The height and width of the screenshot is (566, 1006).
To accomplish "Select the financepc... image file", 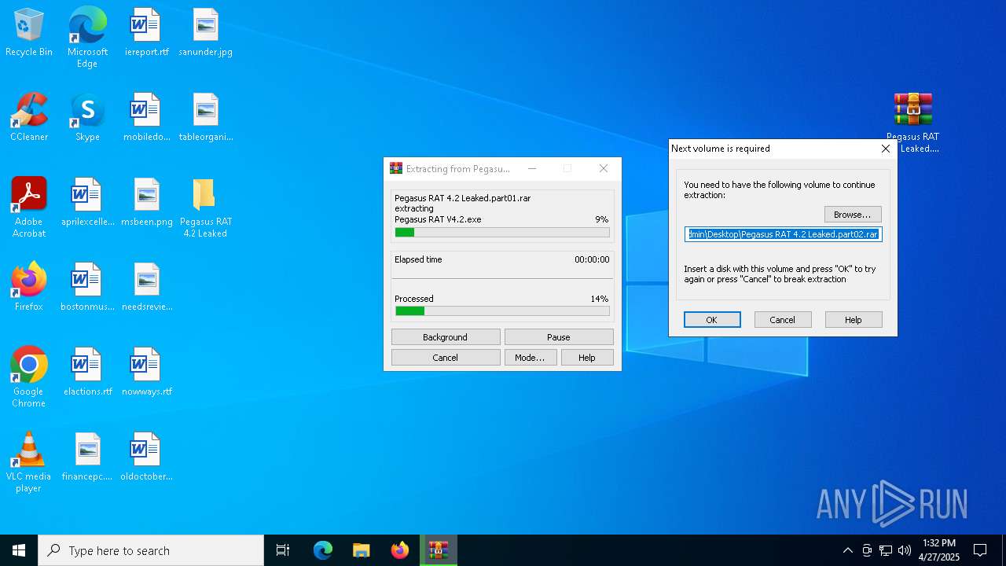I will [x=87, y=458].
